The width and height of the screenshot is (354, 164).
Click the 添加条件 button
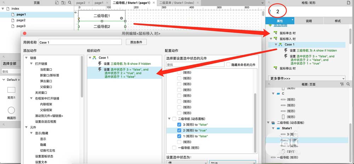tap(136, 42)
